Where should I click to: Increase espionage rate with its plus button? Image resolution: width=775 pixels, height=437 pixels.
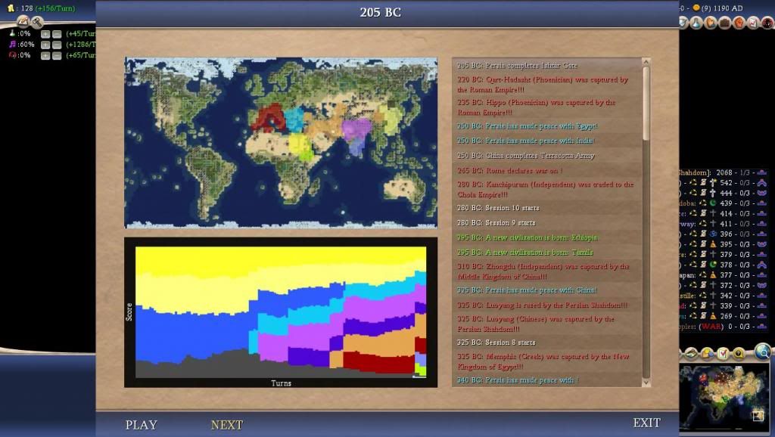click(45, 56)
